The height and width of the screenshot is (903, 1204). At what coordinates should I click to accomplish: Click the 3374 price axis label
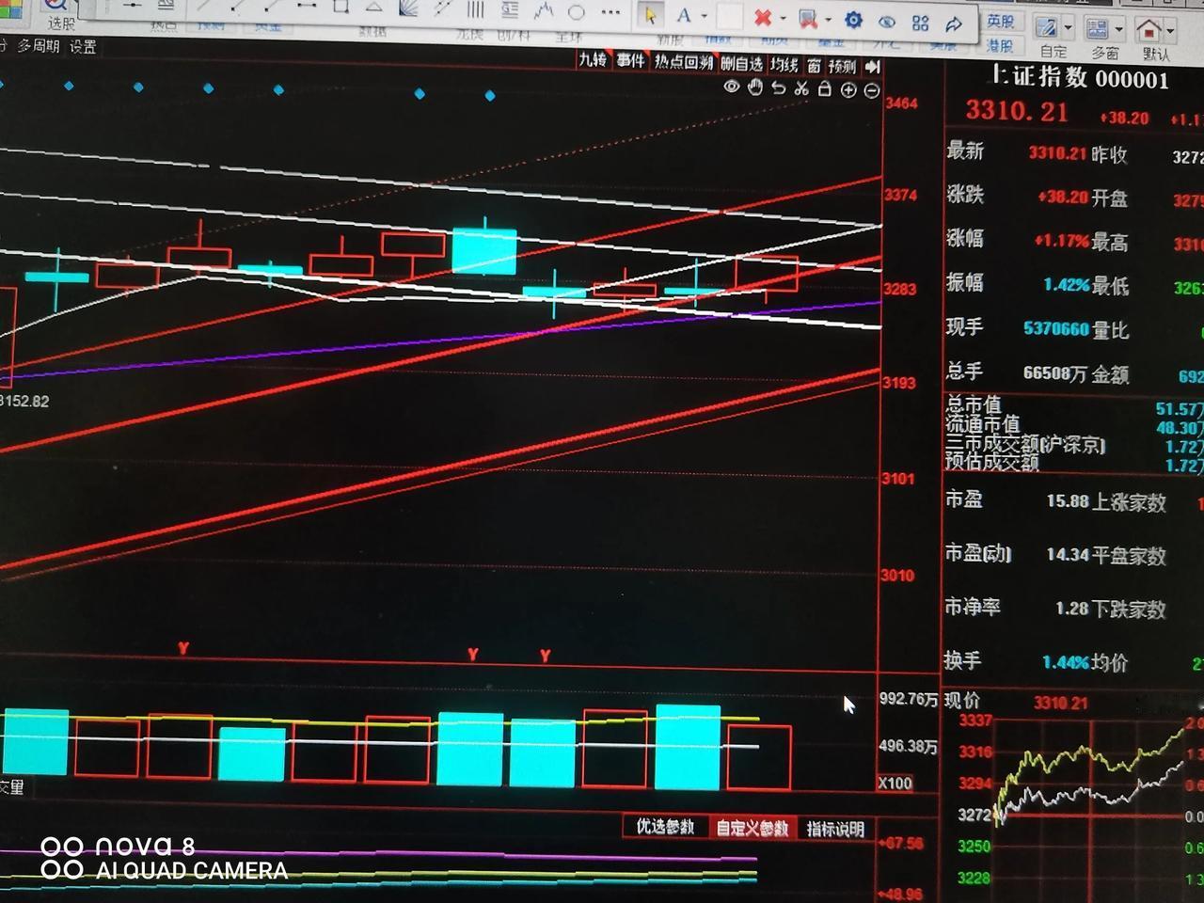point(900,195)
